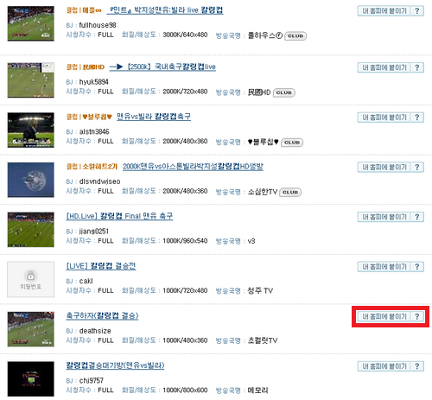Click the BJ name cakl

(x=86, y=282)
